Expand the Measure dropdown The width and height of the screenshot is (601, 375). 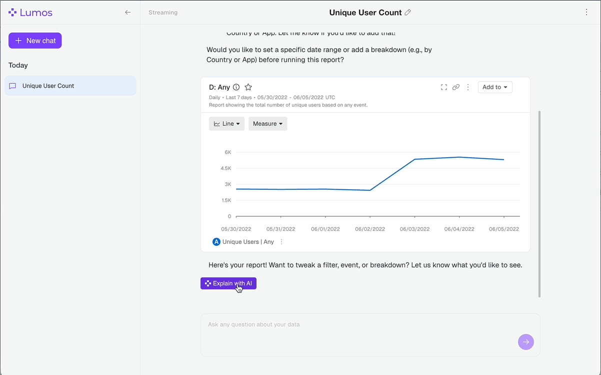pos(267,124)
